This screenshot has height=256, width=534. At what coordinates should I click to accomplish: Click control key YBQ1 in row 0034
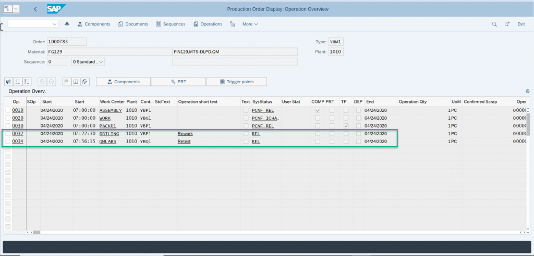pyautogui.click(x=146, y=142)
